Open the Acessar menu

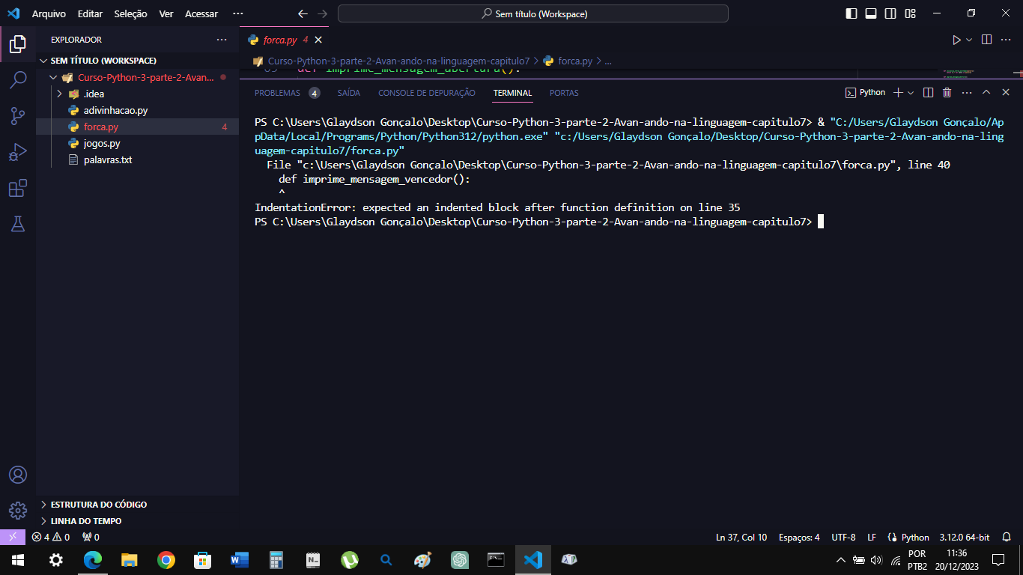tap(201, 13)
